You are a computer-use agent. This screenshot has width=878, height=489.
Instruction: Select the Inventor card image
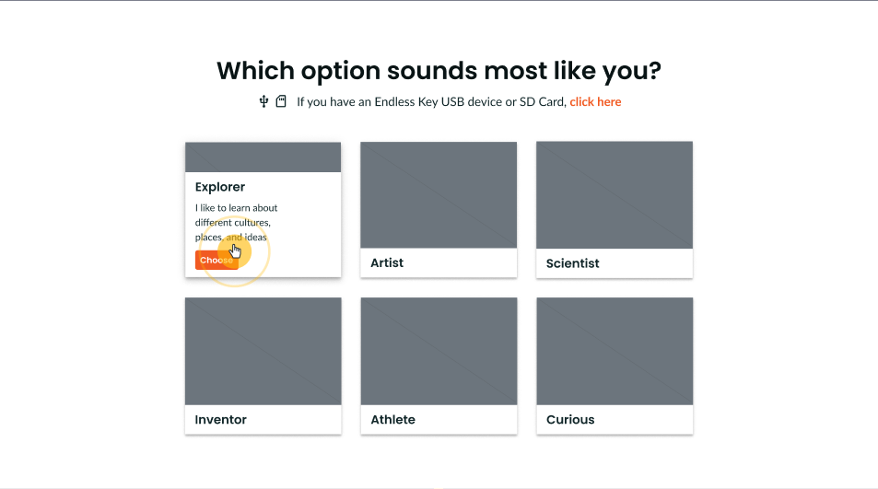point(263,351)
